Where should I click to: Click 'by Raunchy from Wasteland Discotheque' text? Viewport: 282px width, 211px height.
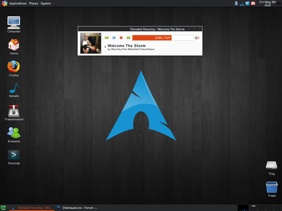pos(131,49)
